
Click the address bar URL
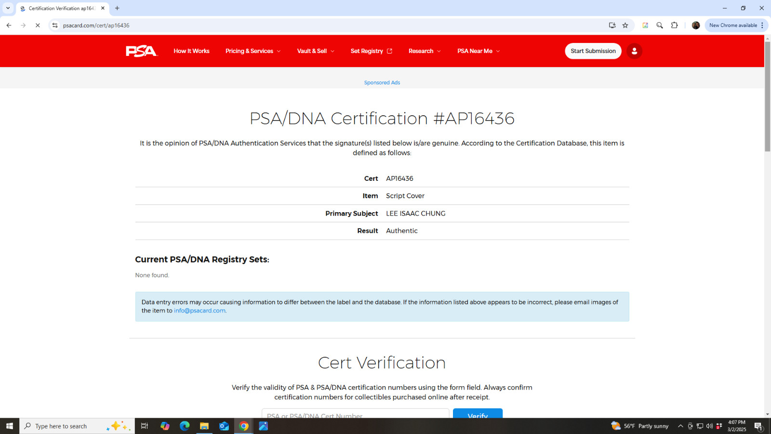pyautogui.click(x=96, y=26)
